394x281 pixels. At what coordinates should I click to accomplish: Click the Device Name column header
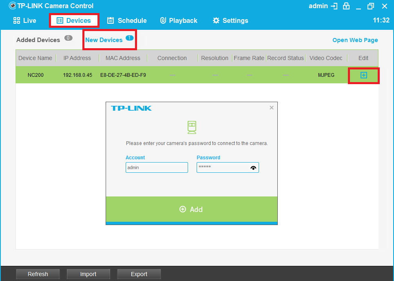pos(35,58)
